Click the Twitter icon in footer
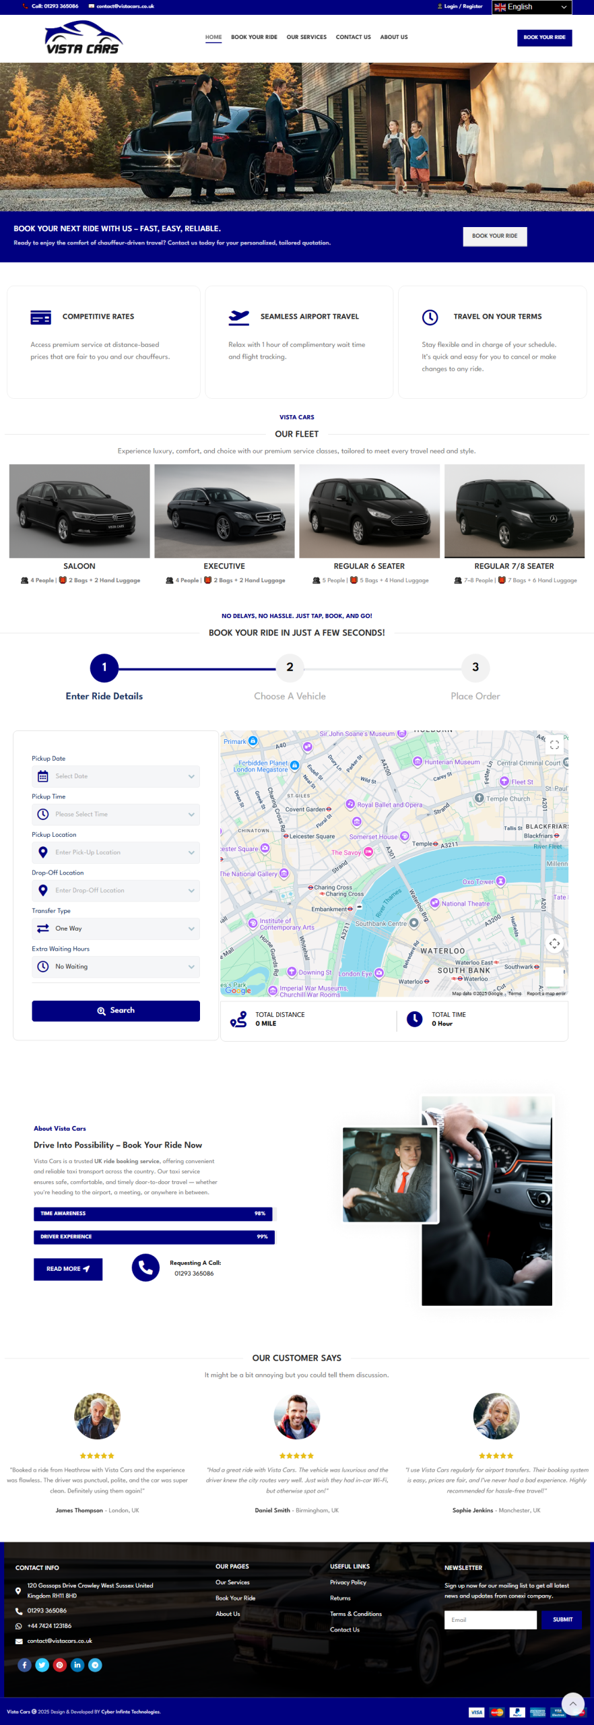 (42, 1665)
